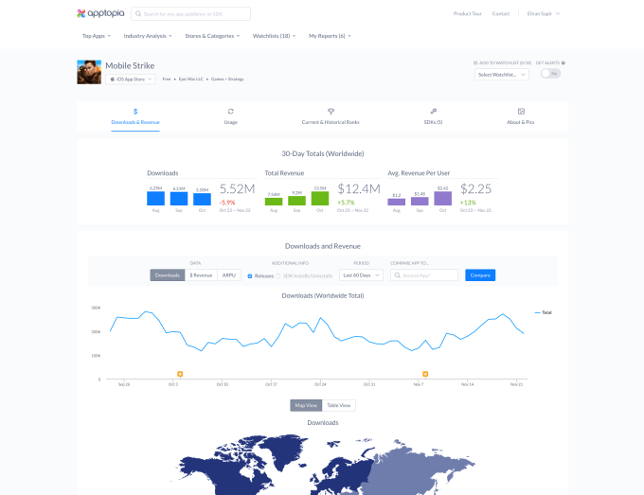644x495 pixels.
Task: Click the +13% ARPU change
Action: [468, 203]
